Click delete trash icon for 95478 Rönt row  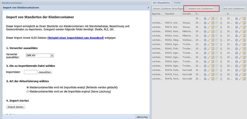click(x=220, y=79)
